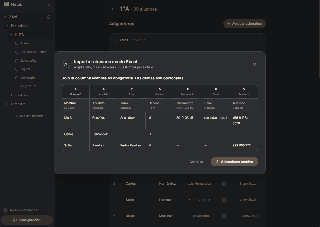Click the maria@correo.cl email cell

click(x=216, y=121)
